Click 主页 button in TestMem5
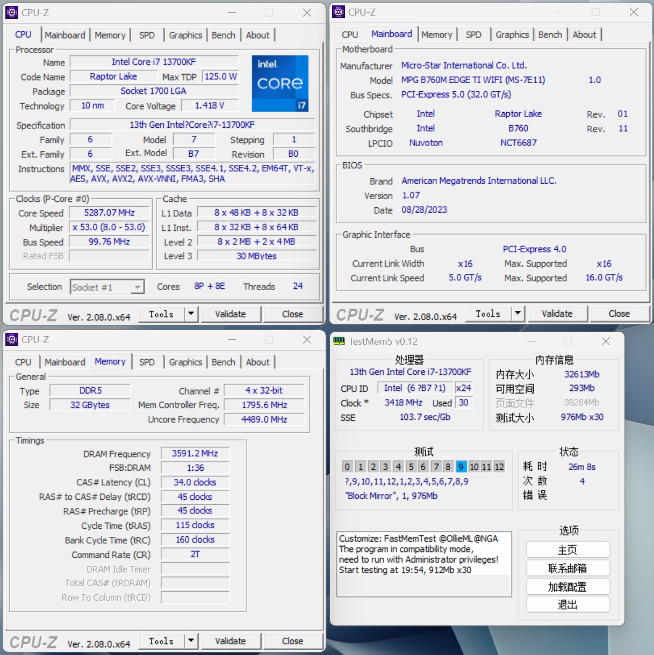This screenshot has width=654, height=655. click(568, 550)
